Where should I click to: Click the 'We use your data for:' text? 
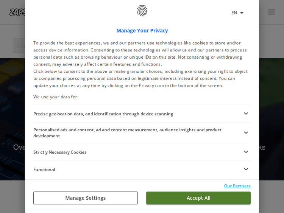click(56, 97)
